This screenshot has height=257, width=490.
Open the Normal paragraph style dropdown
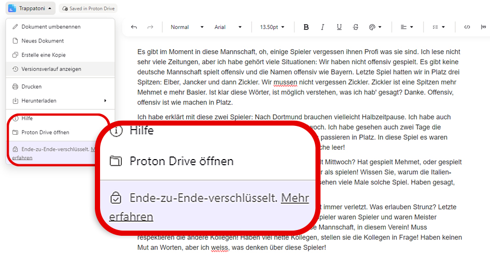(x=187, y=27)
